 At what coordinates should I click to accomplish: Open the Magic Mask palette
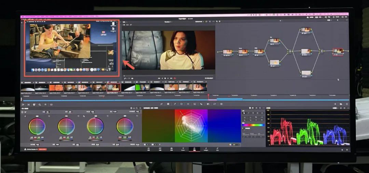(195, 104)
